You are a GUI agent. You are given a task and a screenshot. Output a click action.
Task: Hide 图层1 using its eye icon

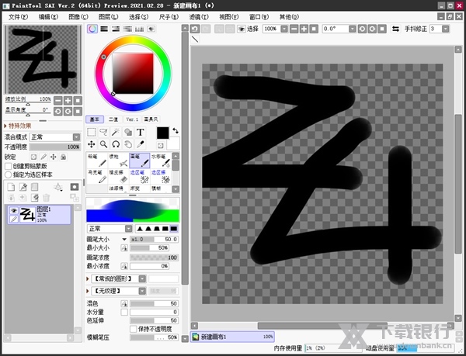click(13, 209)
